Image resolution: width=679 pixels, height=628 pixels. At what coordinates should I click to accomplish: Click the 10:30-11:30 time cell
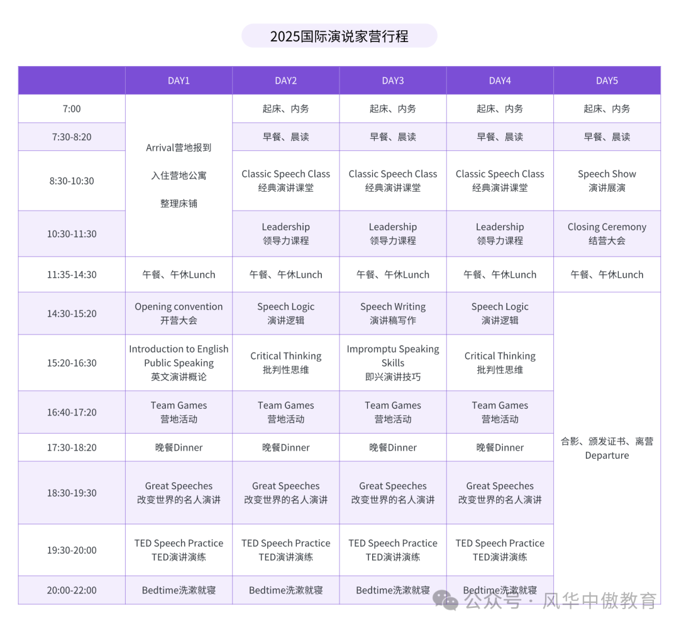click(x=72, y=234)
